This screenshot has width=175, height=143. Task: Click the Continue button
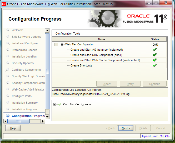click(155, 84)
